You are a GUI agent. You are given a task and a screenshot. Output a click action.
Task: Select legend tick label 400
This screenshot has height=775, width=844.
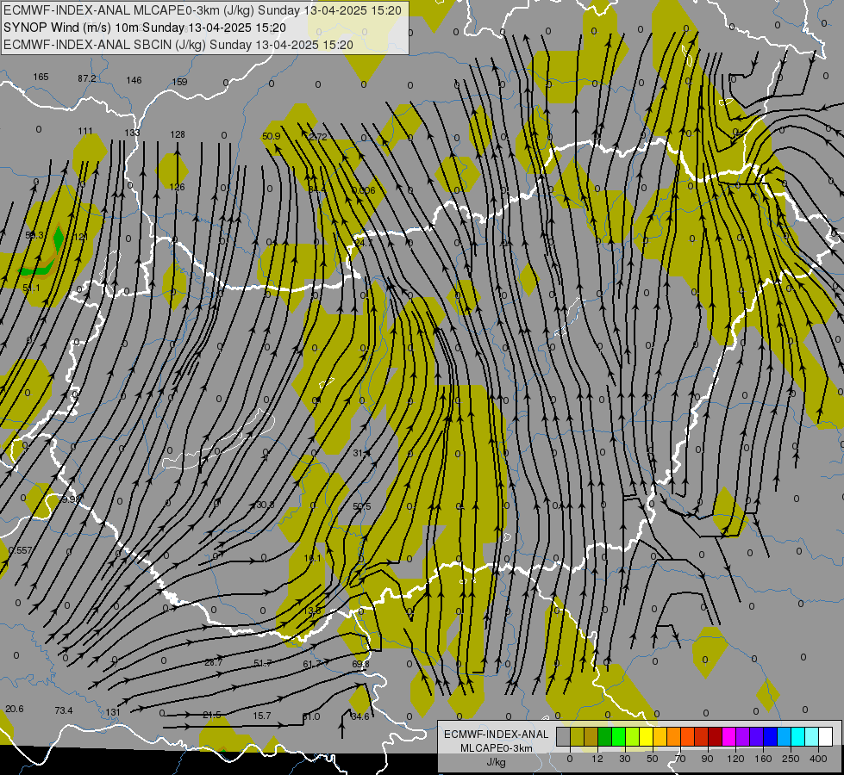[818, 759]
